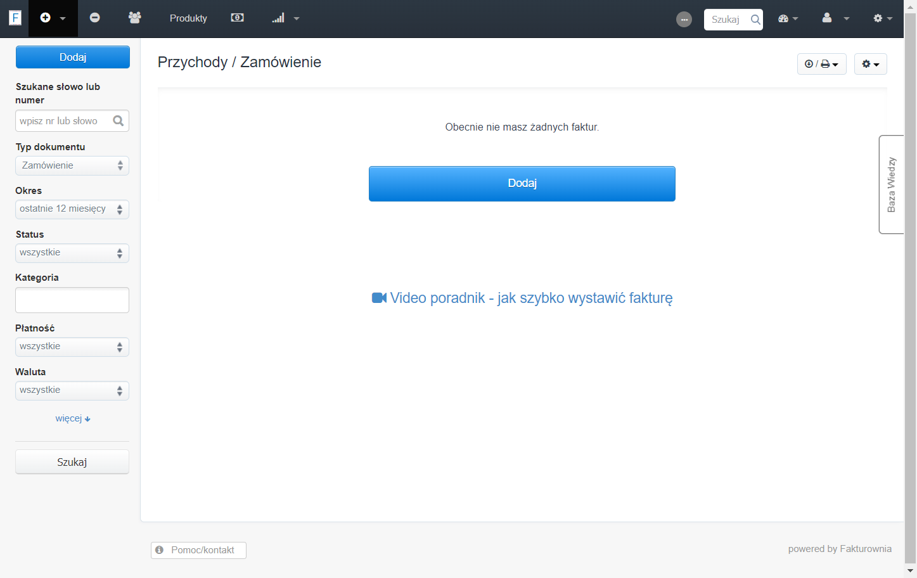Open the reports signal-bars menu
Viewport: 917px width, 578px height.
[286, 18]
